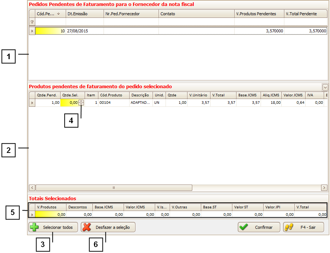Increase Qtde.Sel. using the spinner up arrow
The height and width of the screenshot is (253, 330).
tap(81, 101)
